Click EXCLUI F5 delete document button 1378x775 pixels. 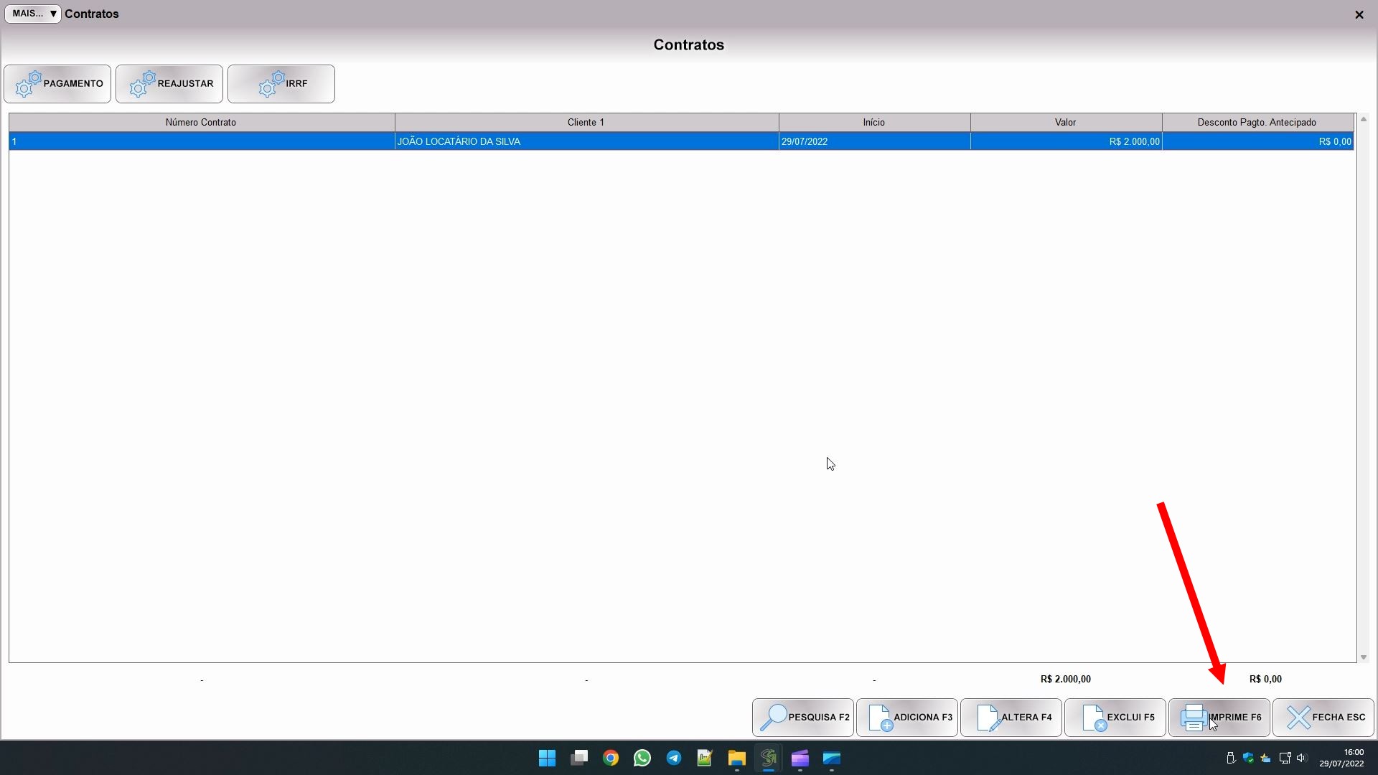pyautogui.click(x=1115, y=717)
